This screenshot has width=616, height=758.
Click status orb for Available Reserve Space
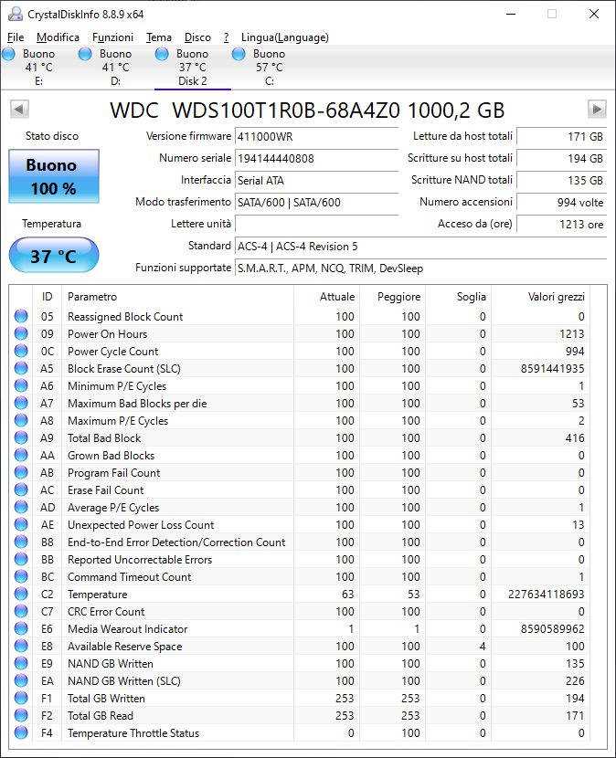pos(21,646)
